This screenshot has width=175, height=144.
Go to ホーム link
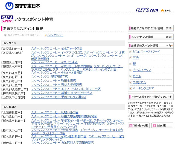pyautogui.click(x=167, y=11)
